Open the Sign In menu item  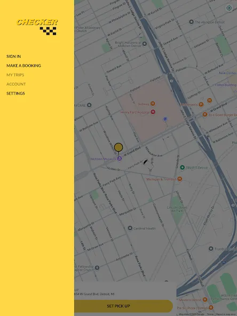click(x=13, y=56)
